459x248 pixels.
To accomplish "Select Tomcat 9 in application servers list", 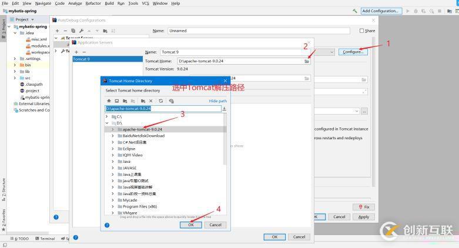I will [108, 59].
